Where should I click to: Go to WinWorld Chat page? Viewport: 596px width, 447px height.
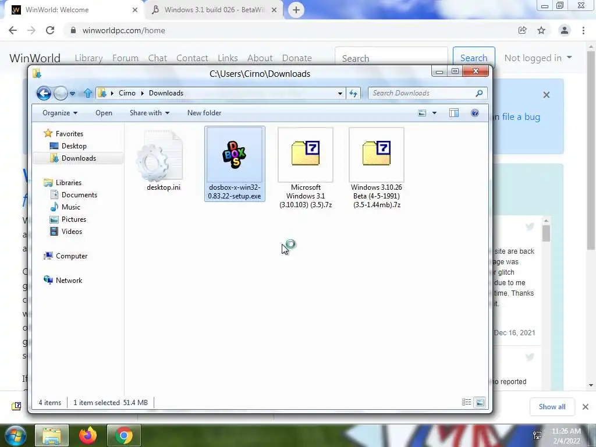pyautogui.click(x=157, y=58)
